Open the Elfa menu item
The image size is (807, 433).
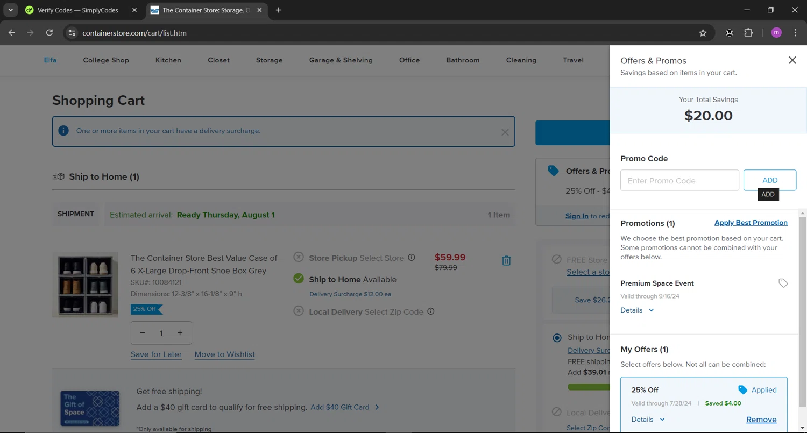[50, 60]
